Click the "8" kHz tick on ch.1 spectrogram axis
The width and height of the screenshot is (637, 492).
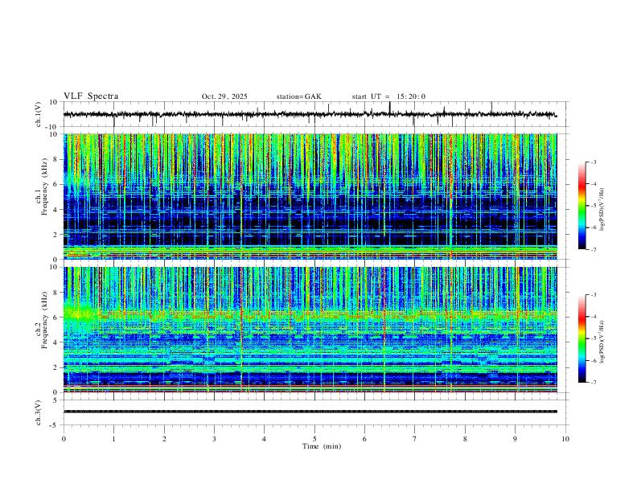(x=56, y=159)
